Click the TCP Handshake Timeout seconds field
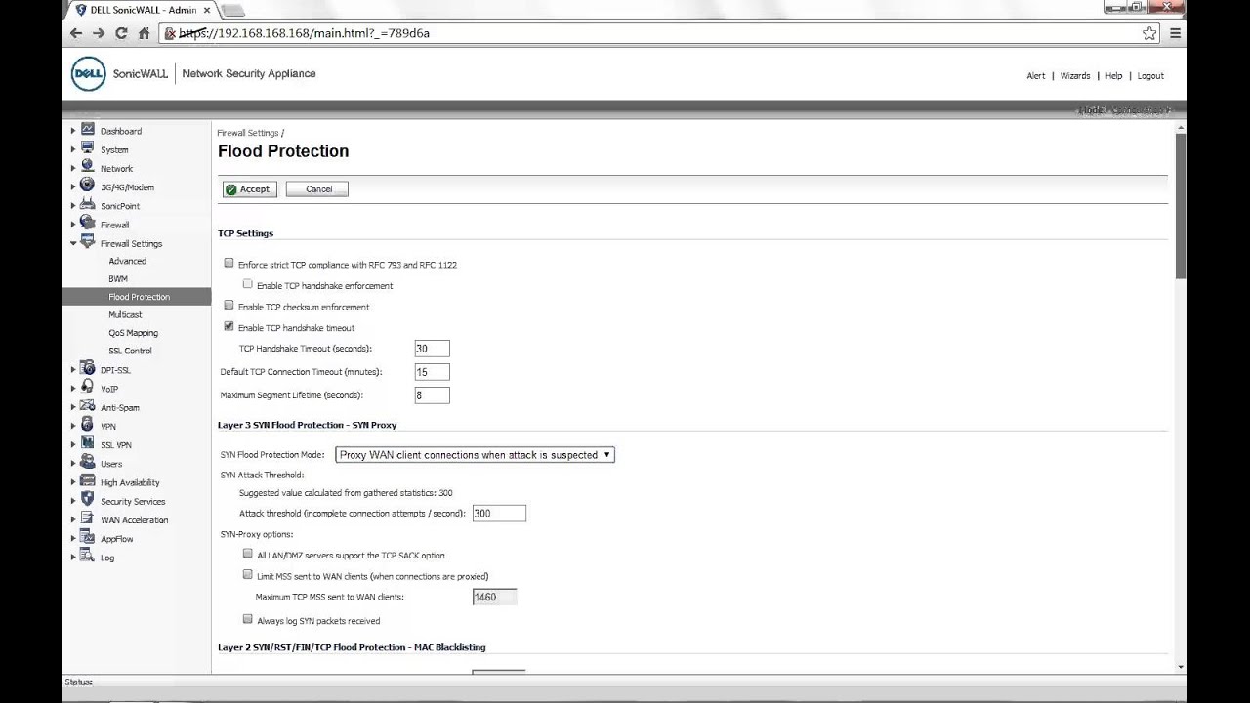 coord(432,349)
